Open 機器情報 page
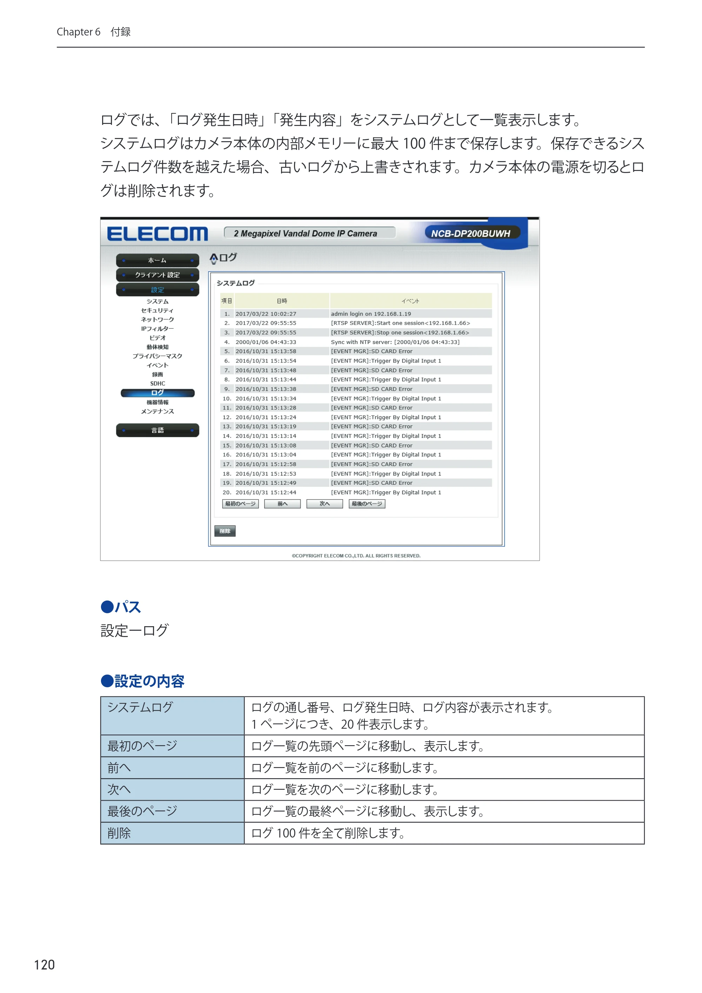Viewport: 702px width, 993px height. coord(157,402)
